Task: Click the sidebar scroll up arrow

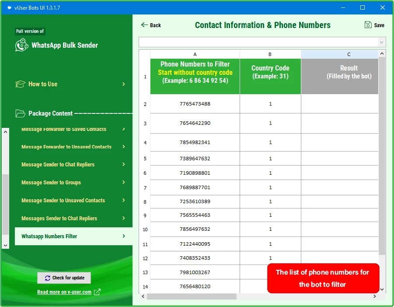Action: coord(6,132)
